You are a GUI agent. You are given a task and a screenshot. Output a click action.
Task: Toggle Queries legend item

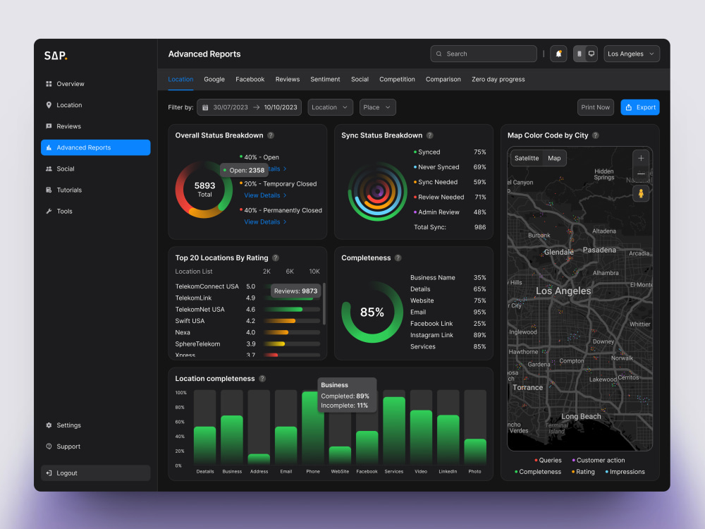pyautogui.click(x=548, y=460)
